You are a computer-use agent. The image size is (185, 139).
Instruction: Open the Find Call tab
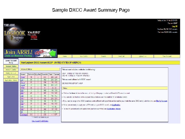122,56
